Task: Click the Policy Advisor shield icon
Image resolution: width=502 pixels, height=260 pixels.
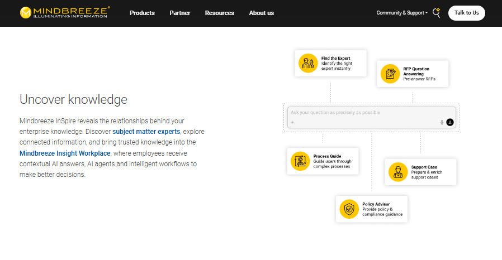Action: coord(349,209)
